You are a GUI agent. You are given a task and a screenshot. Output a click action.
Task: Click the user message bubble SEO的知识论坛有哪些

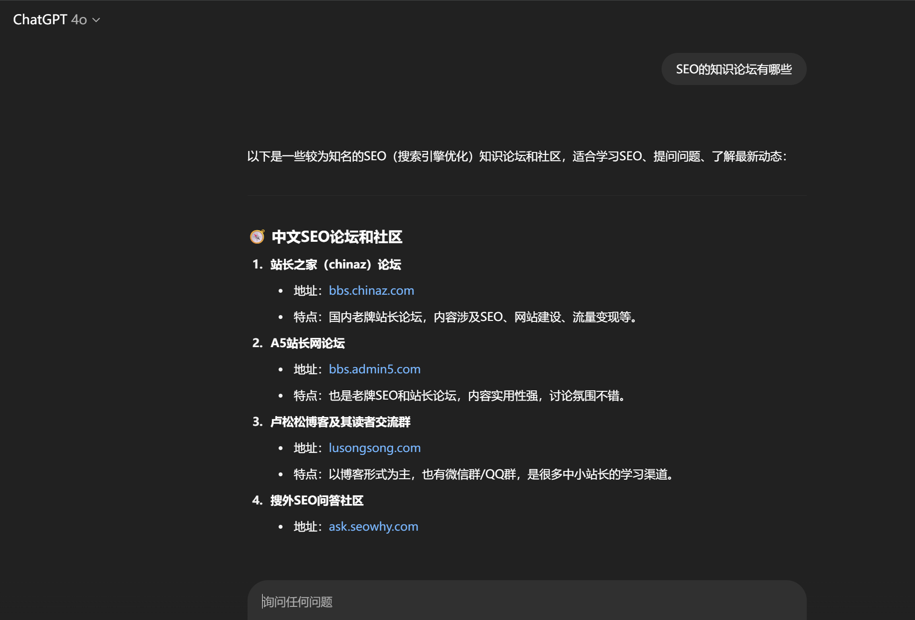click(x=734, y=69)
